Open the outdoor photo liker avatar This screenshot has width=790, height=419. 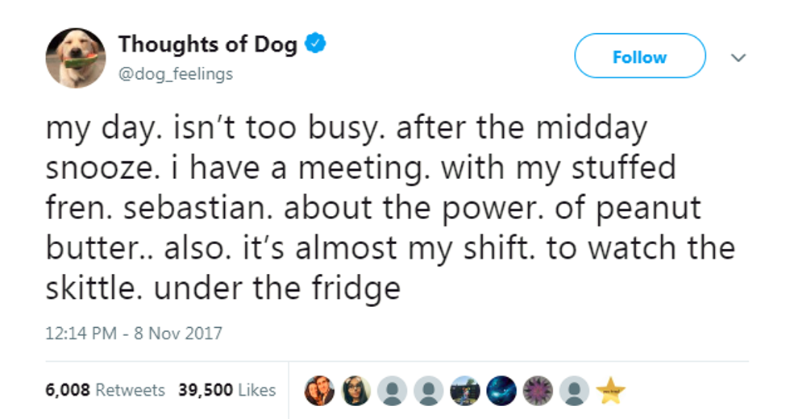[464, 391]
